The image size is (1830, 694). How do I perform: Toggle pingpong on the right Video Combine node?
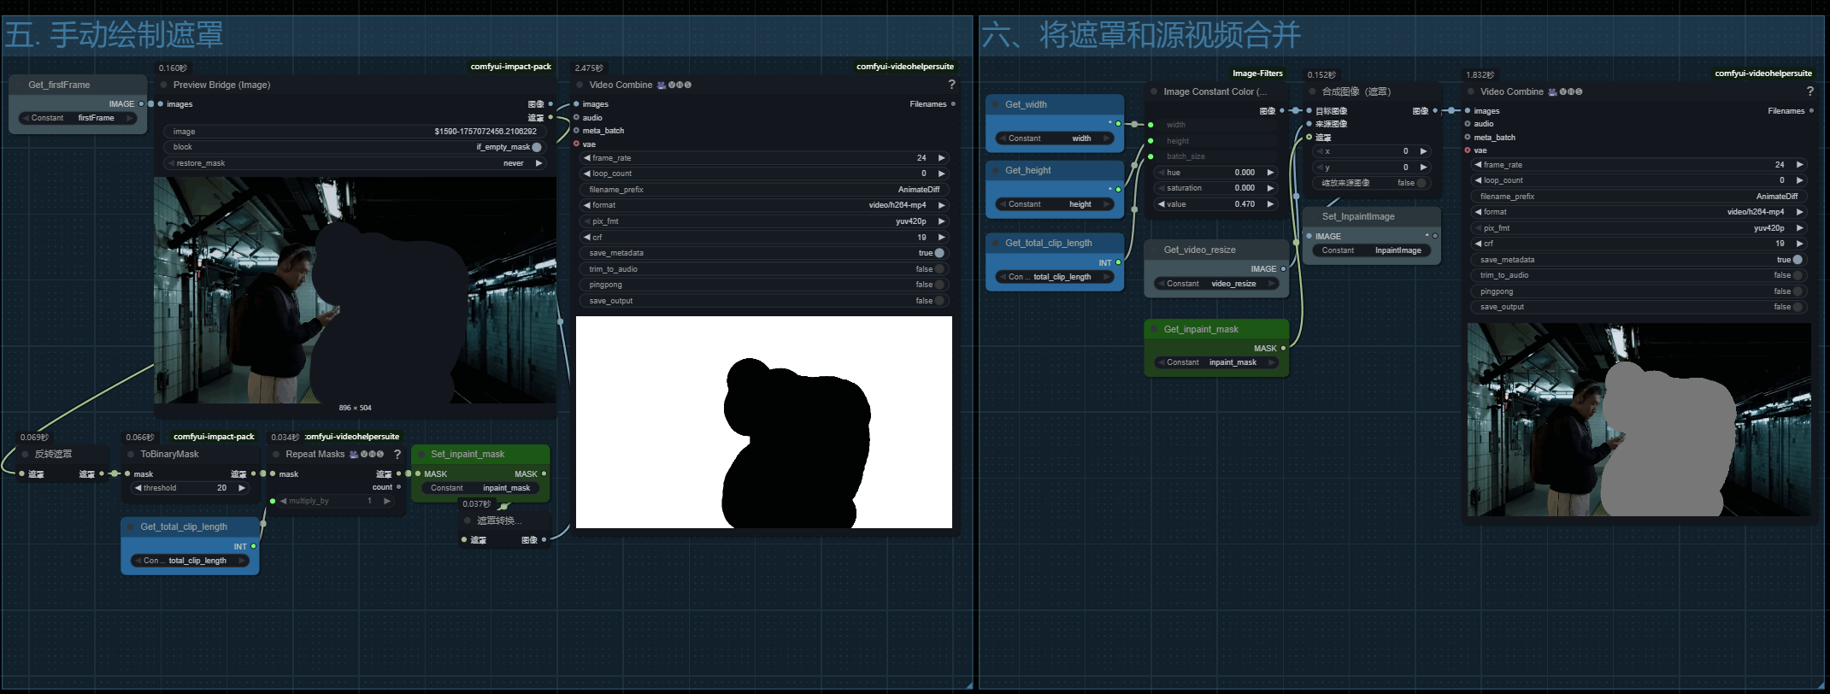pyautogui.click(x=1797, y=291)
